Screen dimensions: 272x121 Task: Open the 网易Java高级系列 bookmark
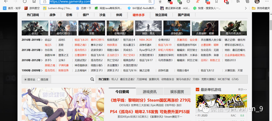pyautogui.click(x=108, y=8)
